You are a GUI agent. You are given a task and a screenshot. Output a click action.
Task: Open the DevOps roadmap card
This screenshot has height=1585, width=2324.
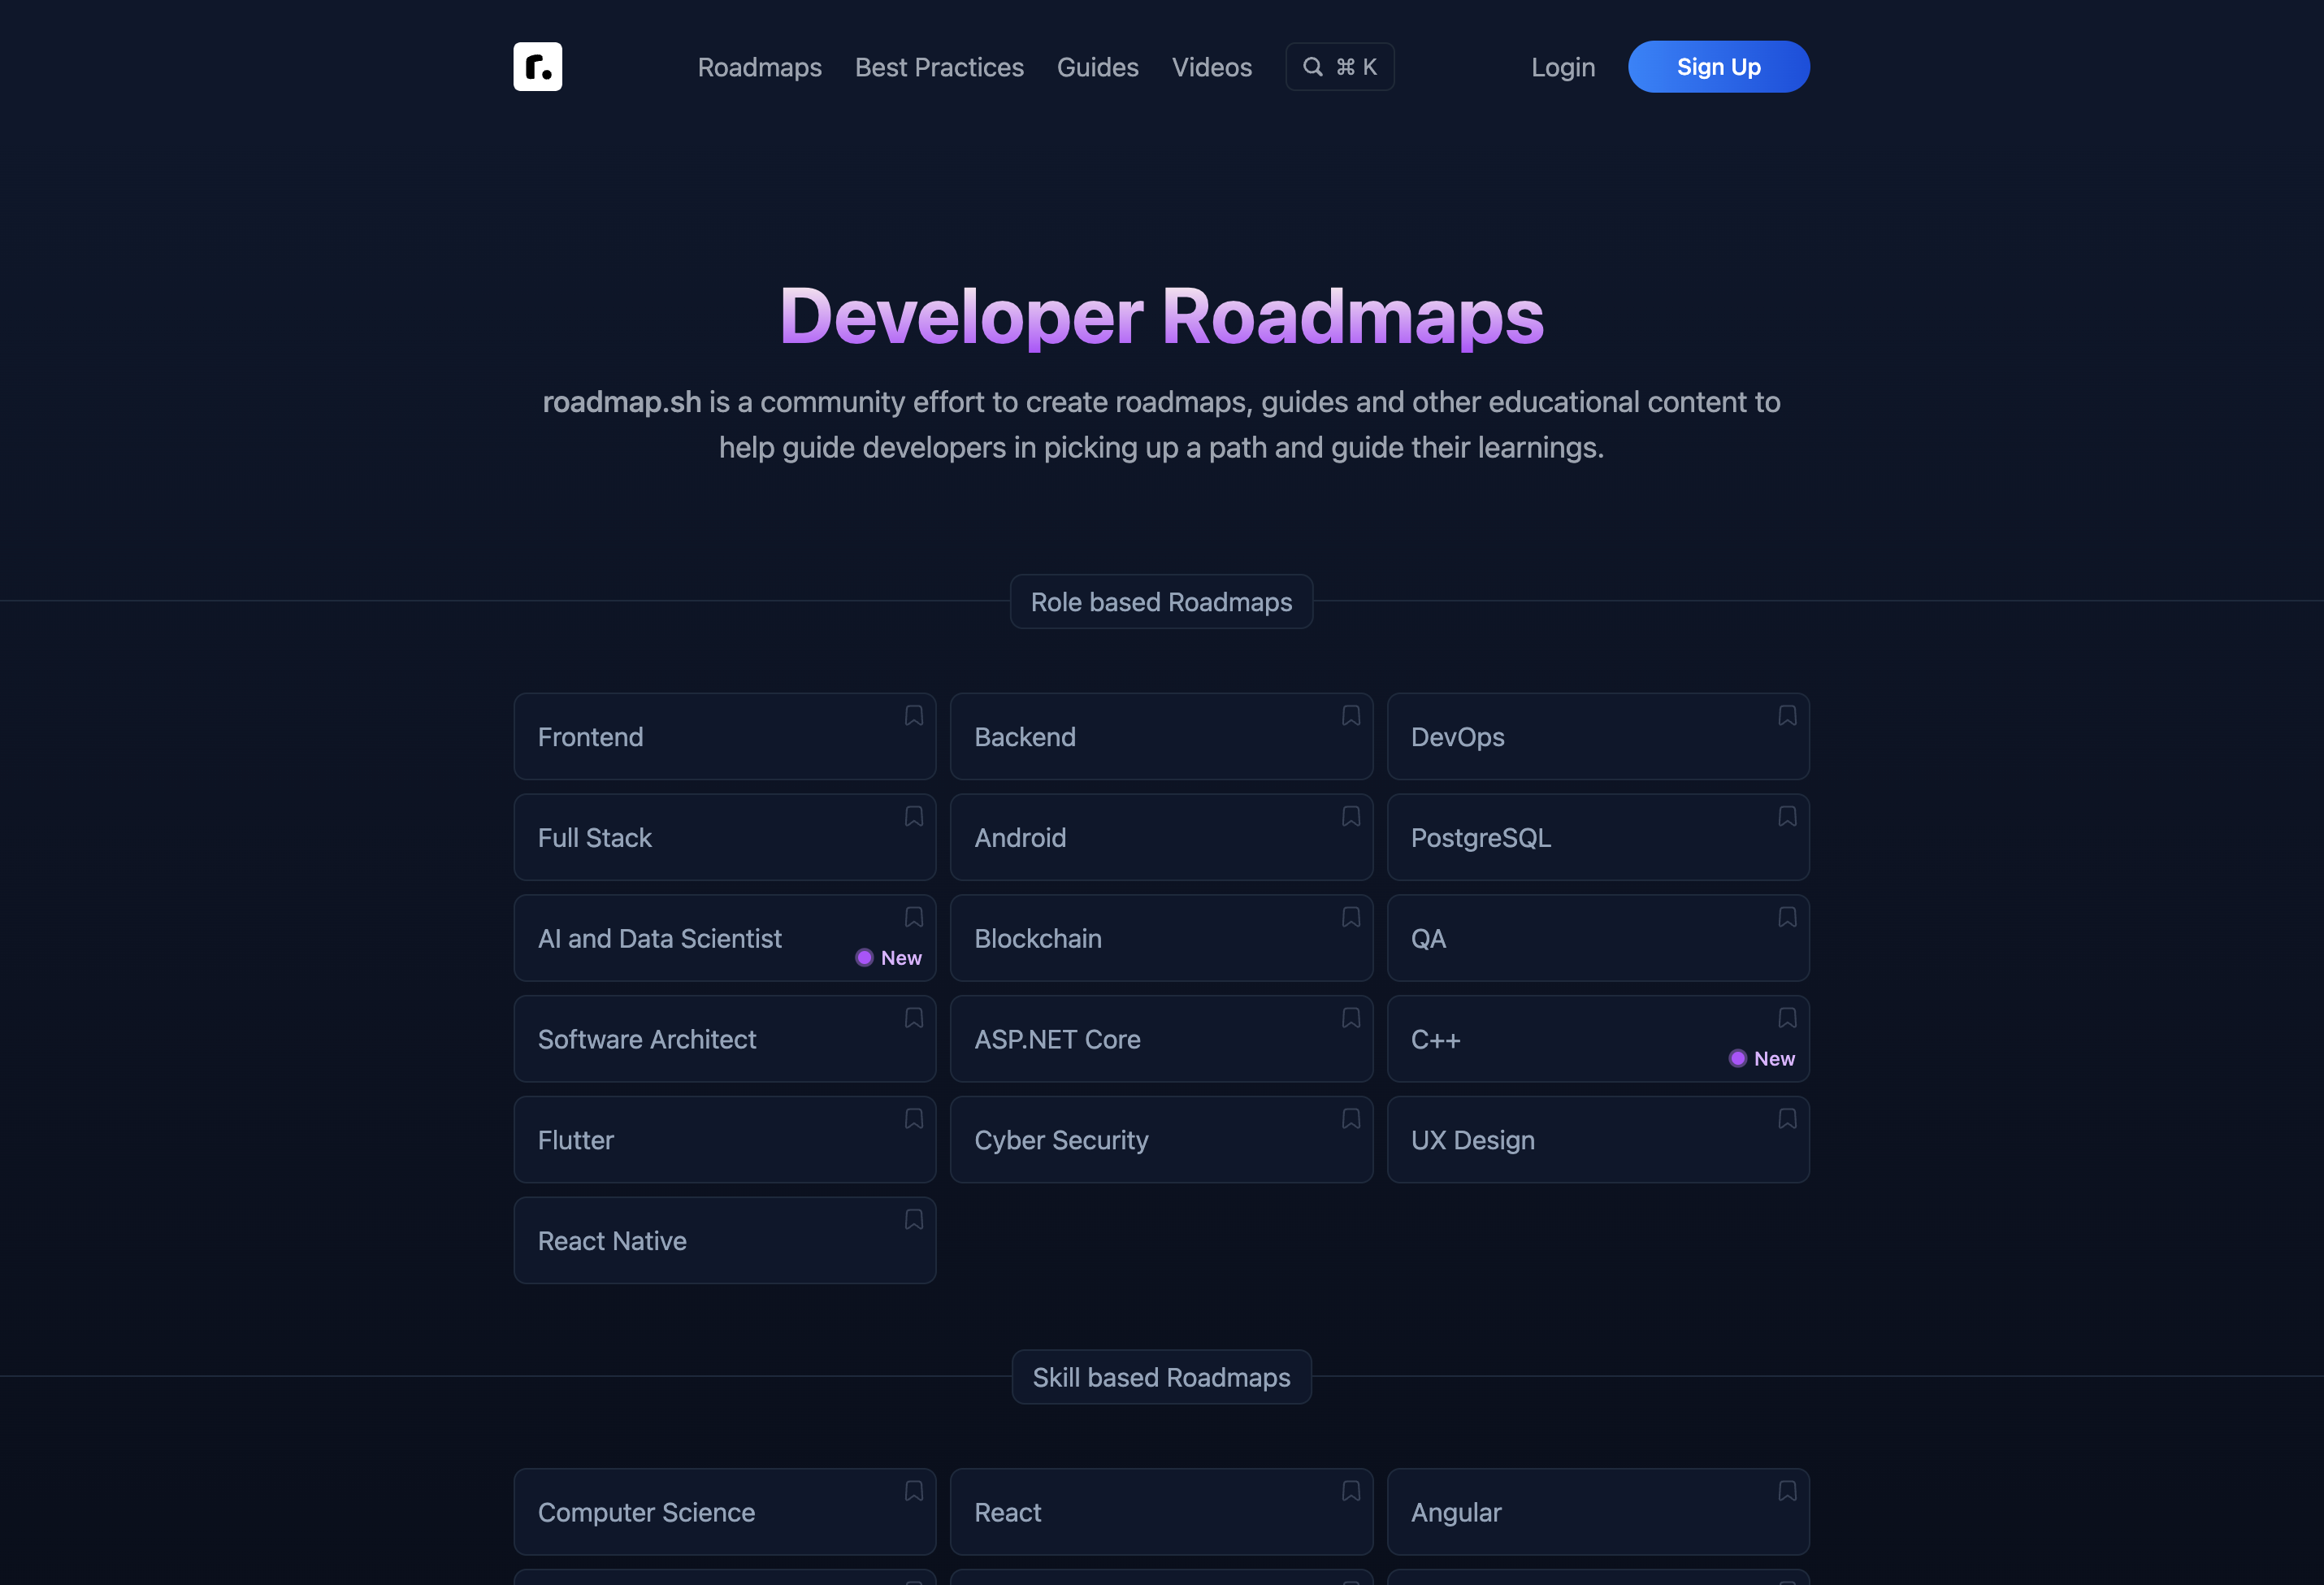tap(1598, 737)
